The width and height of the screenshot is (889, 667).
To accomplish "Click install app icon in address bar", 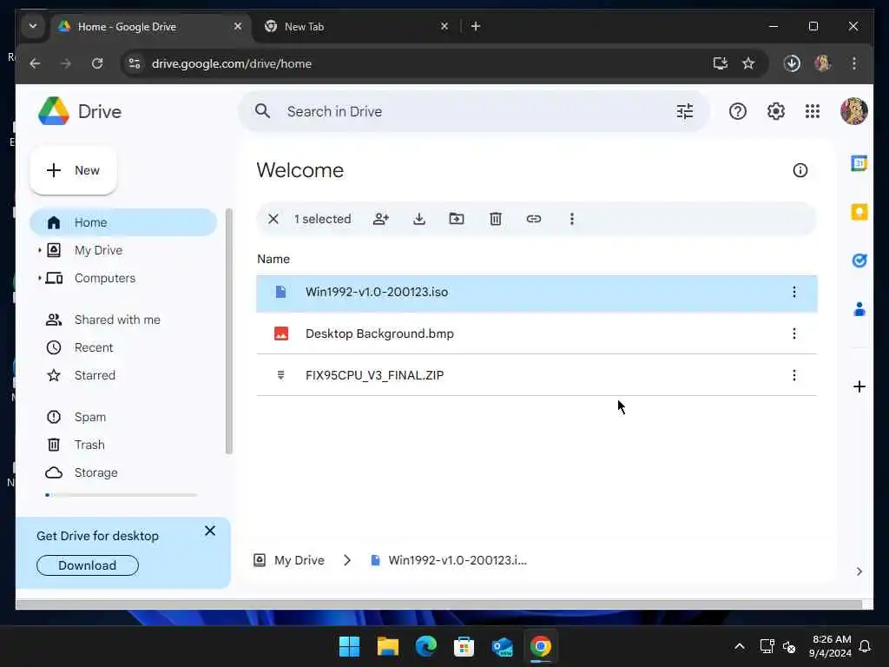I will 720,63.
